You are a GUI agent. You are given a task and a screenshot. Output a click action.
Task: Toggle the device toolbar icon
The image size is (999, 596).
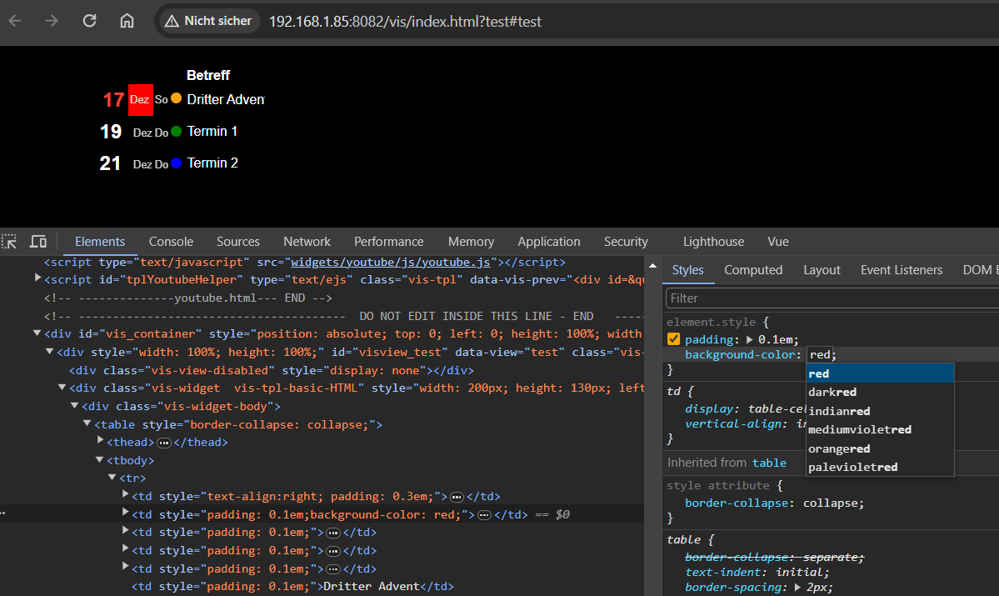[x=37, y=242]
